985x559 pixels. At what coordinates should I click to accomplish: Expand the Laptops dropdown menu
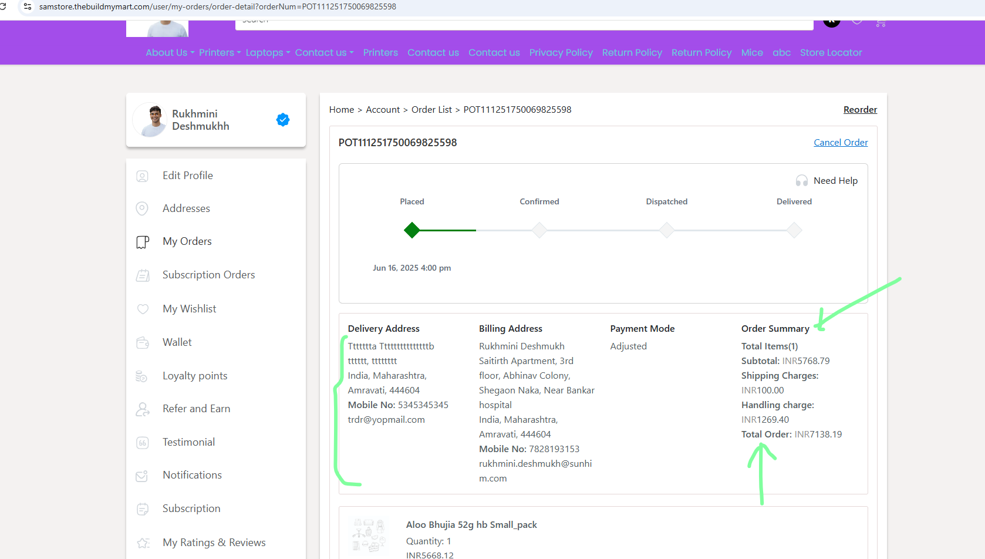tap(268, 53)
